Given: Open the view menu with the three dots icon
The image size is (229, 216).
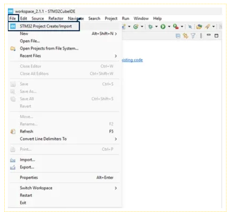Looking at the screenshot, I should click(201, 36).
